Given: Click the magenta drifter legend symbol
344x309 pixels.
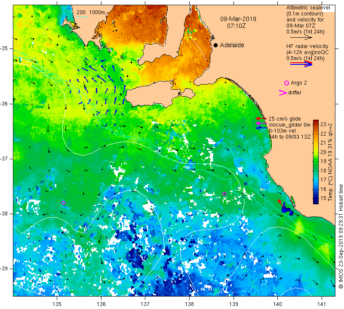Looking at the screenshot, I should click(x=283, y=93).
